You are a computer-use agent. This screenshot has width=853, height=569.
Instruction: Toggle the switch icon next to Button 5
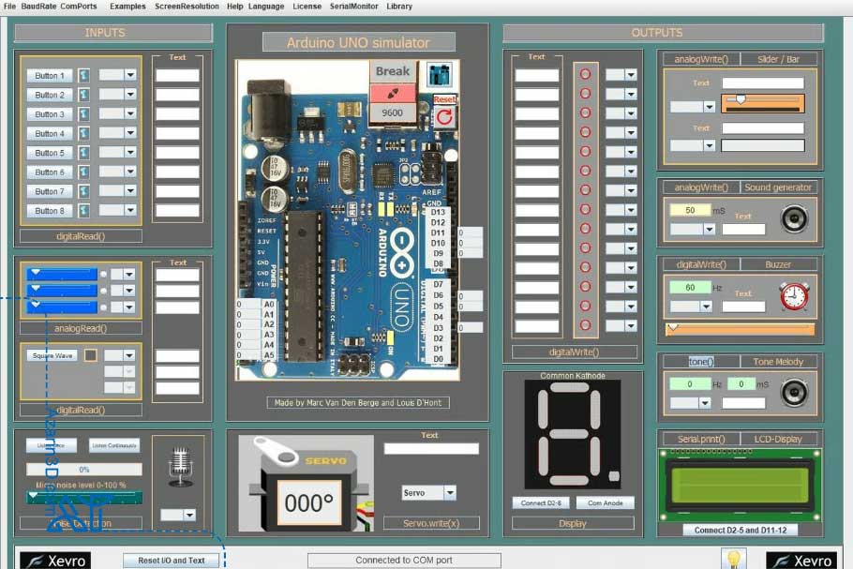(x=83, y=153)
